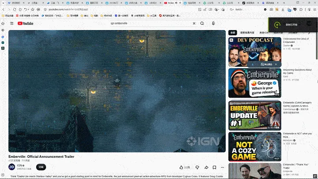Viewport: 318px width, 179px height.
Task: Open more actions ellipsis under video
Action: (x=223, y=167)
